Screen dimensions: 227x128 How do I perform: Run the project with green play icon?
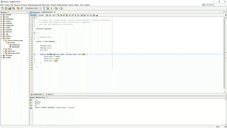(51, 9)
